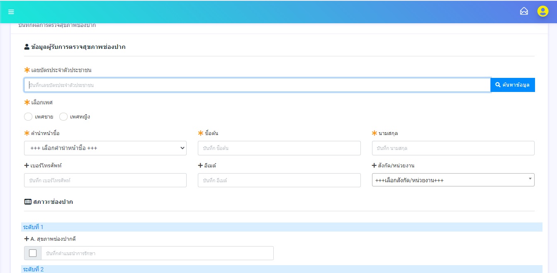Focus the national ID number input field

(257, 85)
